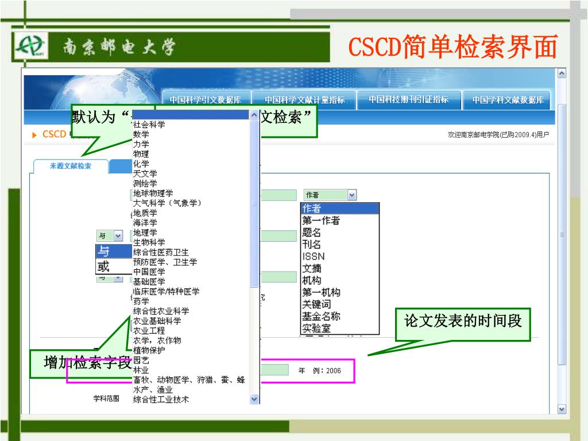The height and width of the screenshot is (441, 588).
Task: Select 农业工程 in subject list
Action: coord(191,331)
